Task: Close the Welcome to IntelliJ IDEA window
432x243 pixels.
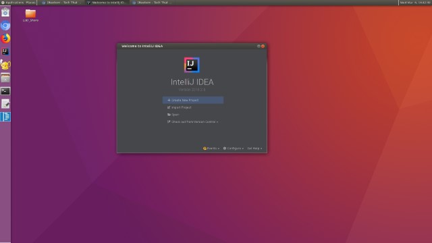Action: tap(263, 46)
